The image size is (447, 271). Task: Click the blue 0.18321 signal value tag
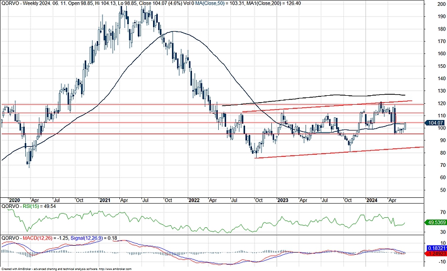pos(436,248)
